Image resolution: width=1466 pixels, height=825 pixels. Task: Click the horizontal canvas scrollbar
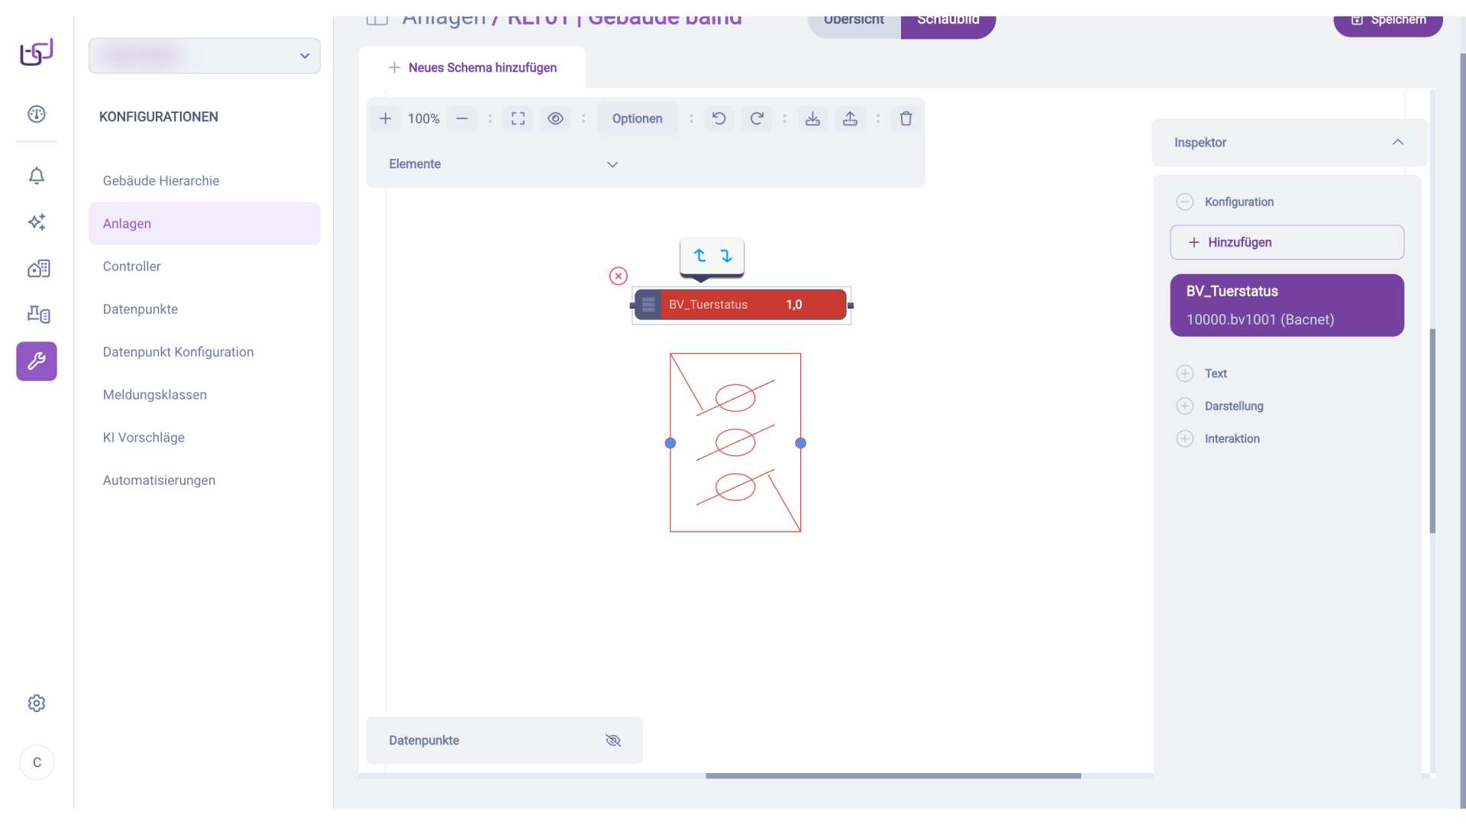coord(893,775)
